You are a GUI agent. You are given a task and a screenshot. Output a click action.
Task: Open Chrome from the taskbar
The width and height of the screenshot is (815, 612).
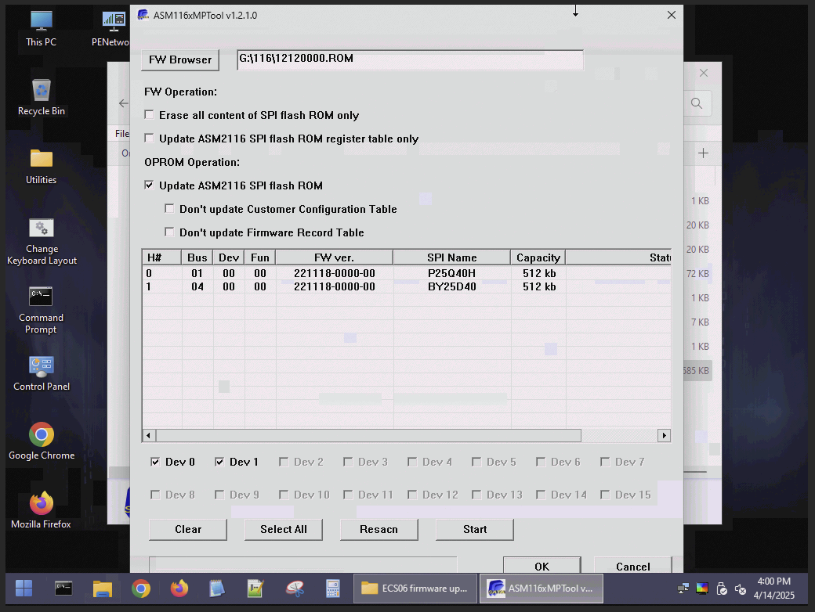click(x=141, y=588)
